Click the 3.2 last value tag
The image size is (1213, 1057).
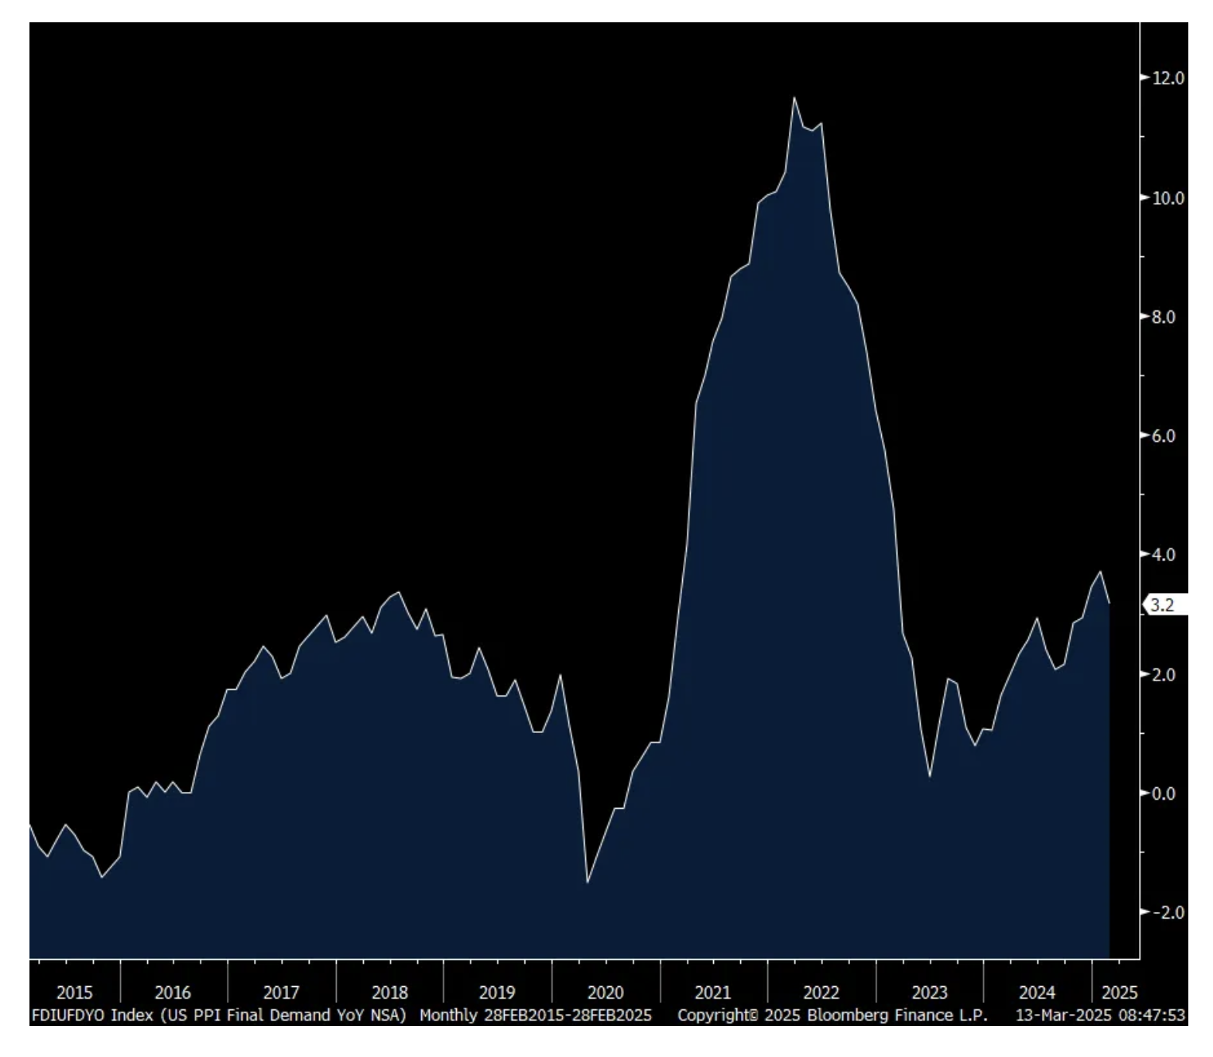pos(1163,605)
